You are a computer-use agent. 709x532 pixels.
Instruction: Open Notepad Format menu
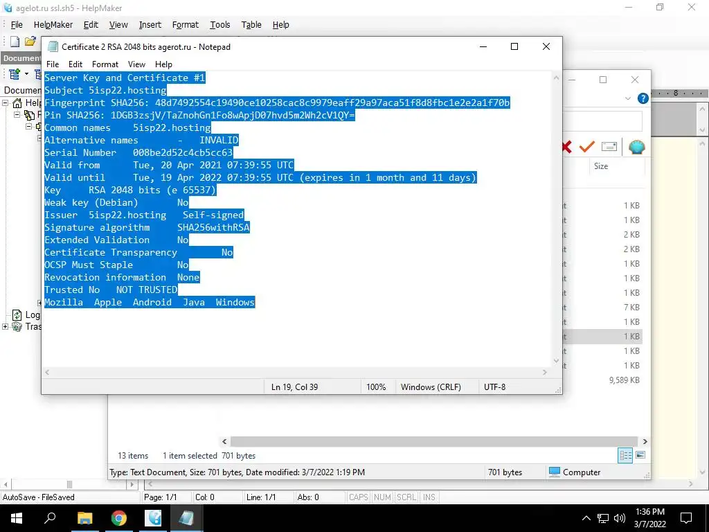click(105, 64)
